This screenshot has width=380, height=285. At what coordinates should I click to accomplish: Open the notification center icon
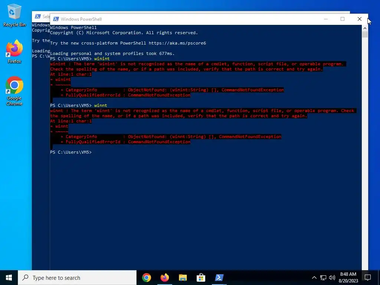click(368, 278)
